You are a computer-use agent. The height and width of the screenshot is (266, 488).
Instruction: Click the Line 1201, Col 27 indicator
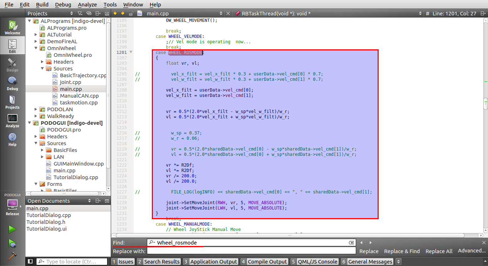point(455,14)
